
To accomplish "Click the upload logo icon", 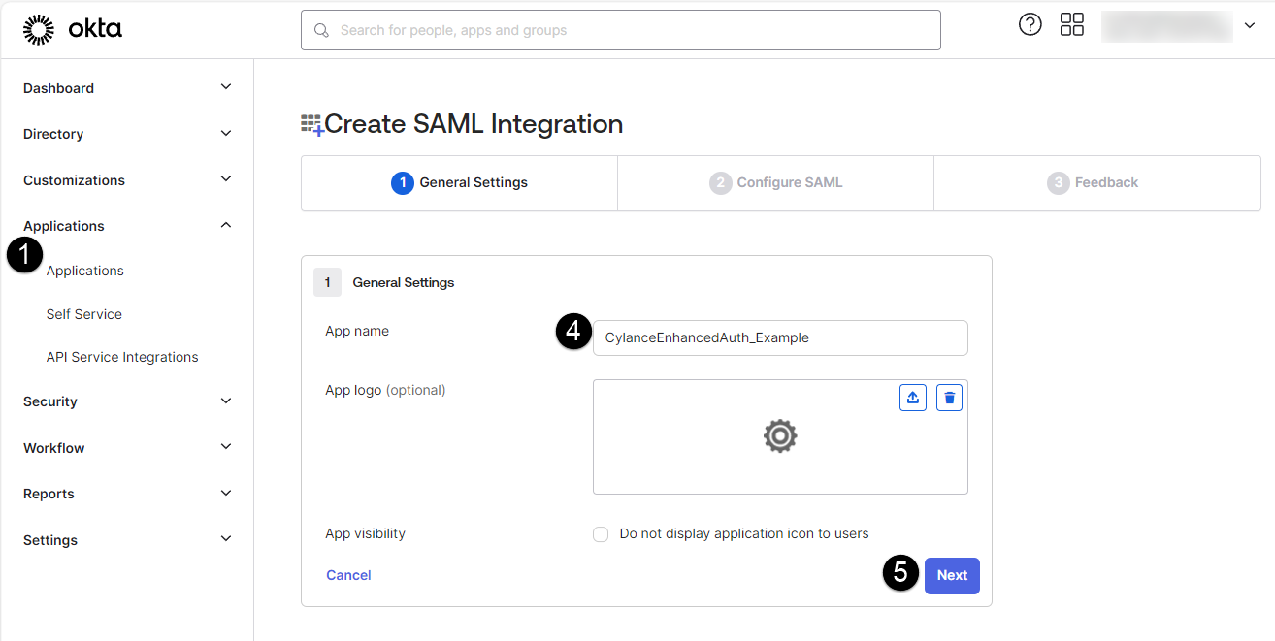I will [913, 398].
